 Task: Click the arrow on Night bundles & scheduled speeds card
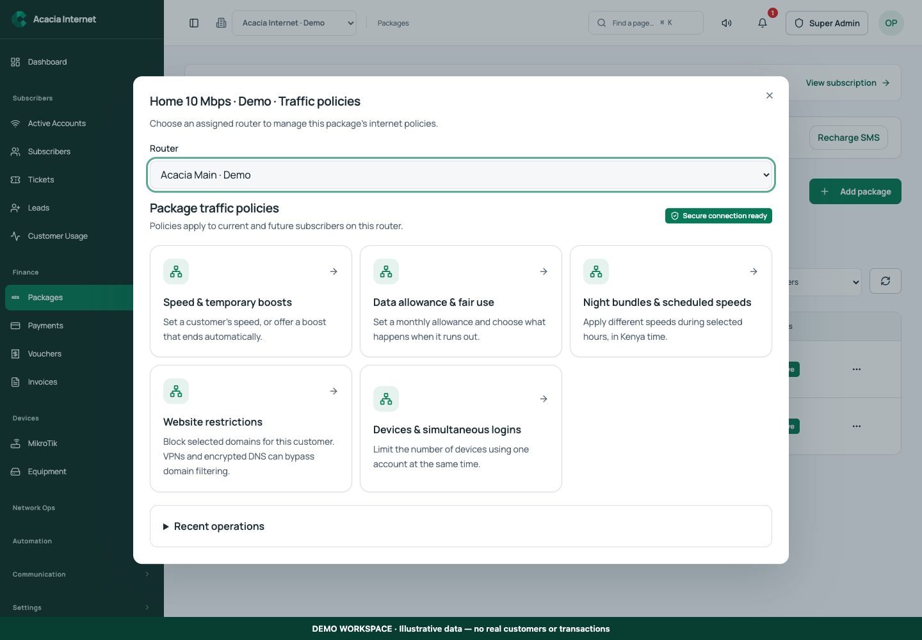(x=754, y=271)
